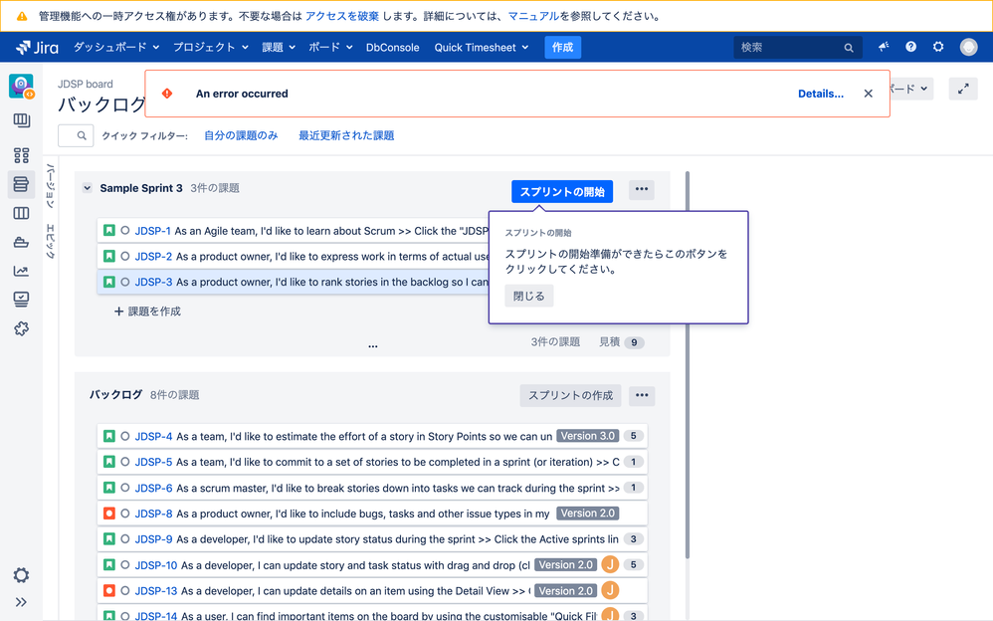Screen dimensions: 993x621
Task: Open the プロジェクト dropdown menu
Action: [x=210, y=48]
